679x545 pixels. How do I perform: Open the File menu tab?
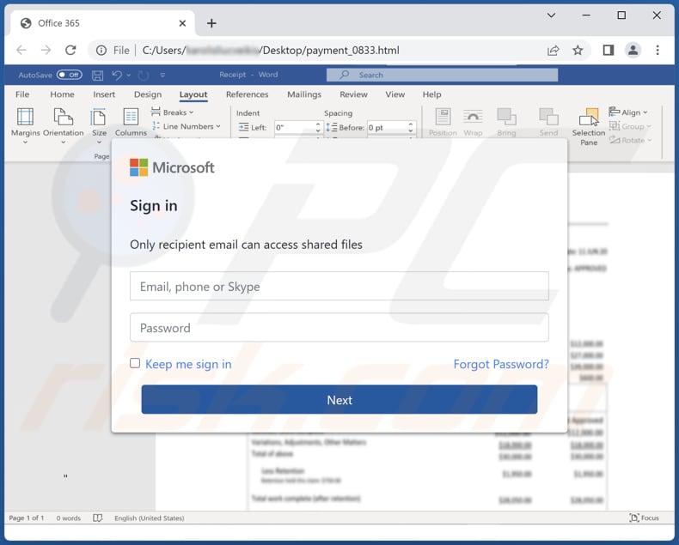tap(22, 94)
